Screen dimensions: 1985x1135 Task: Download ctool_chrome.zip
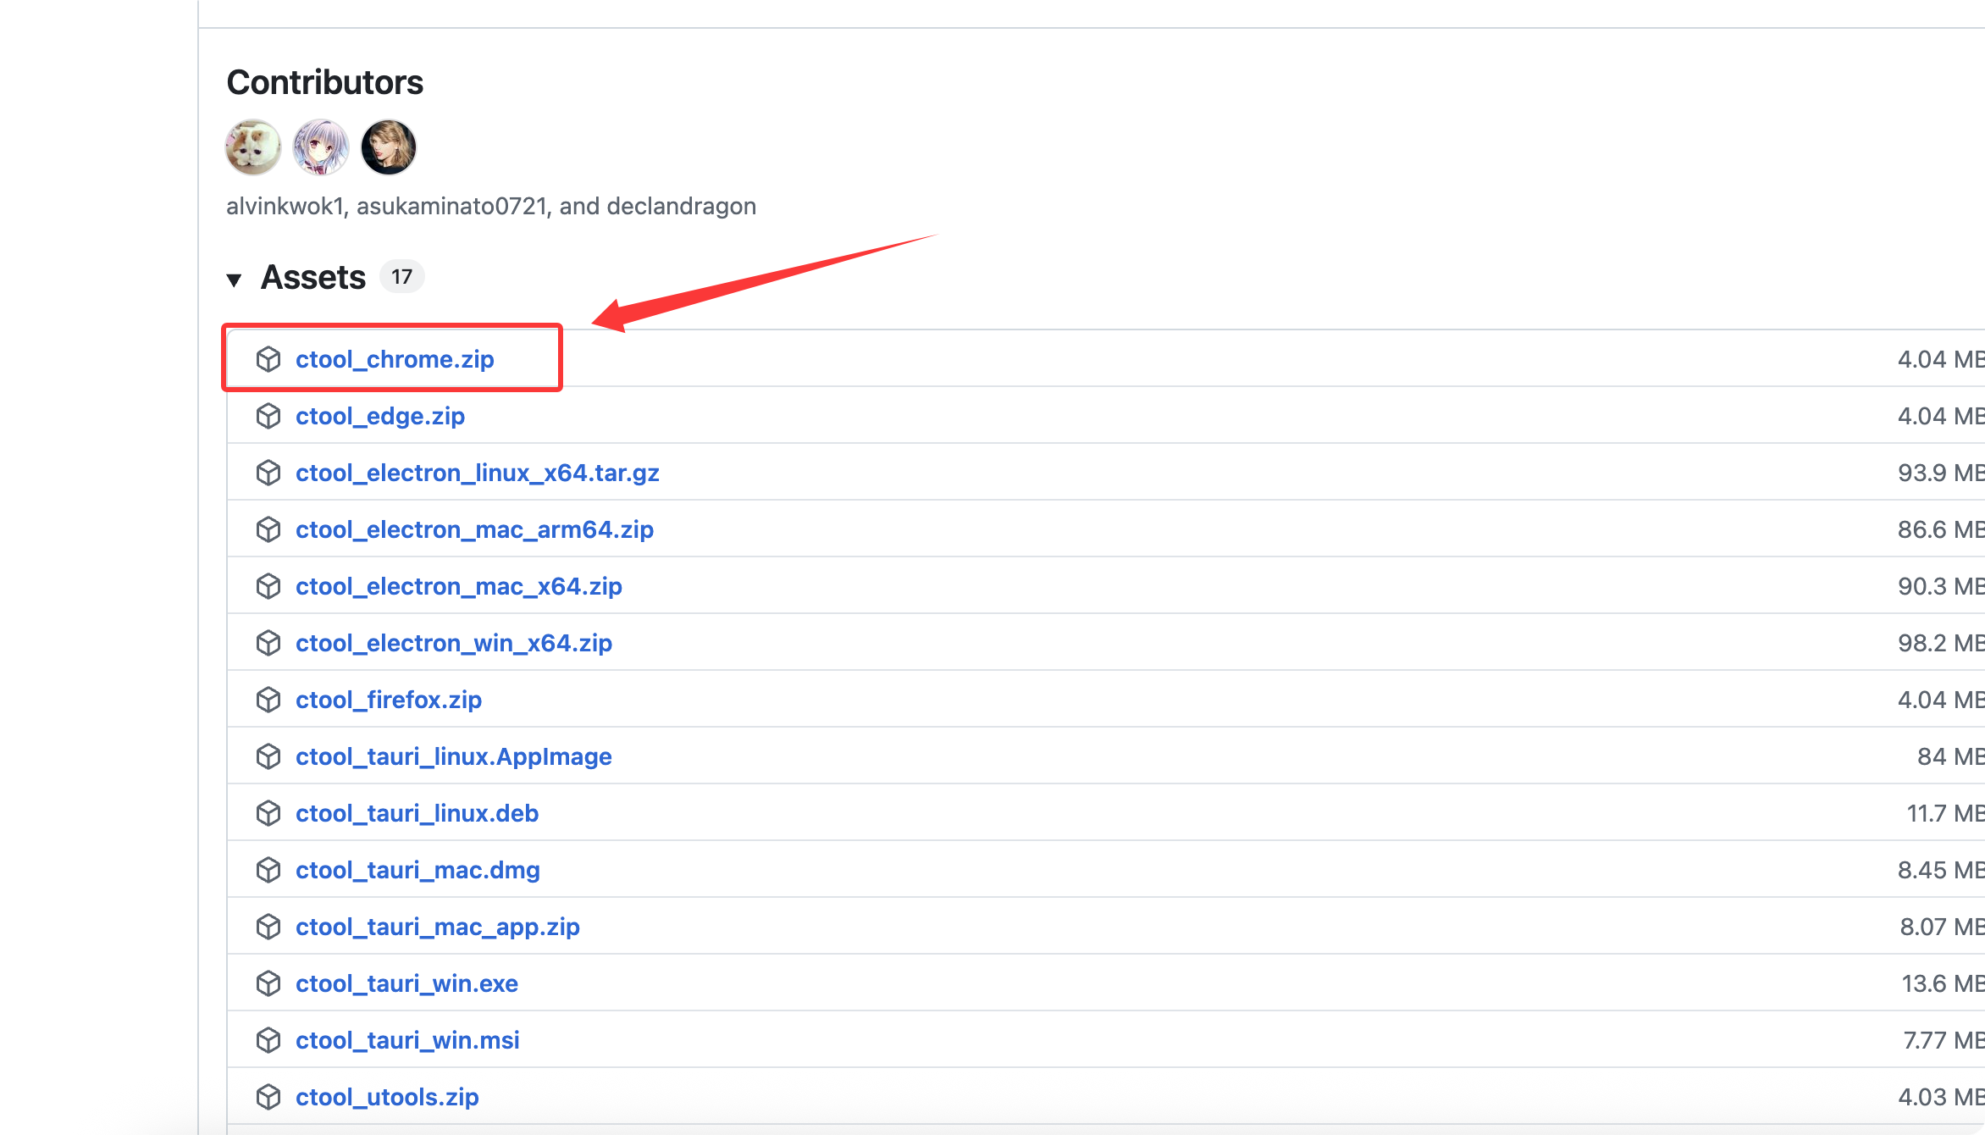click(x=395, y=359)
